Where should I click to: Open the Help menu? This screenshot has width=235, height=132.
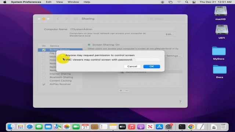coord(87,2)
